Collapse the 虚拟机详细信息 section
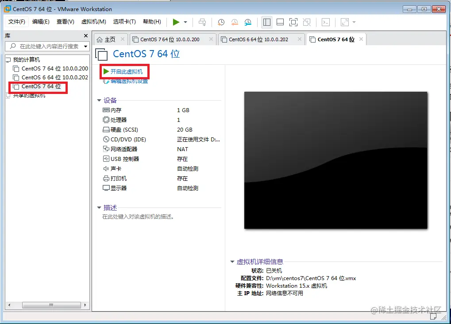451x324 pixels. pyautogui.click(x=232, y=262)
